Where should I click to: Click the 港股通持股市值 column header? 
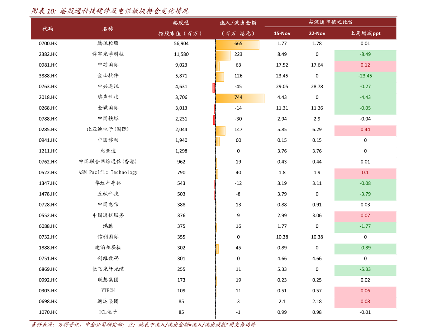click(x=181, y=28)
